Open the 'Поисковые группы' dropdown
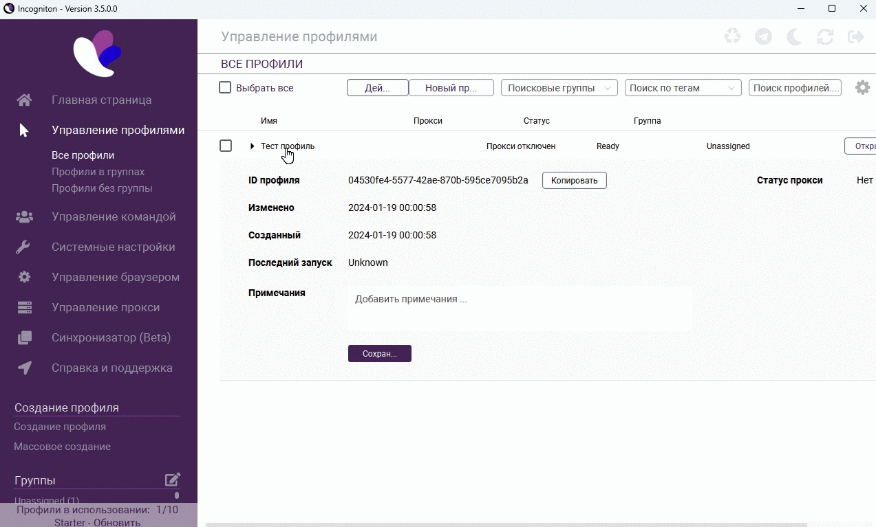 [x=559, y=88]
